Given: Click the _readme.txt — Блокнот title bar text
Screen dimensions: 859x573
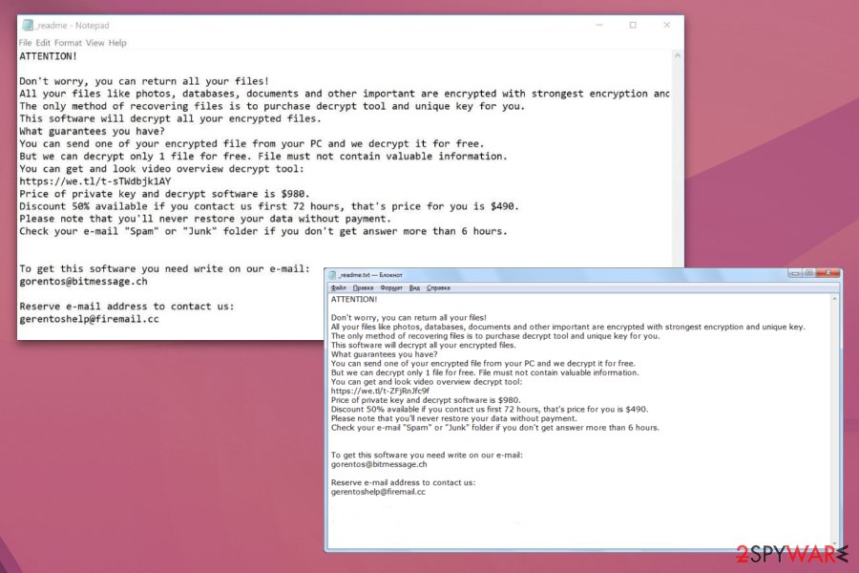Looking at the screenshot, I should [370, 275].
